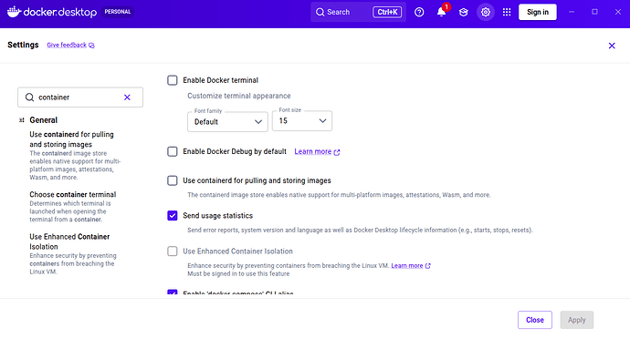Open the Font size dropdown
The height and width of the screenshot is (339, 630).
point(302,121)
